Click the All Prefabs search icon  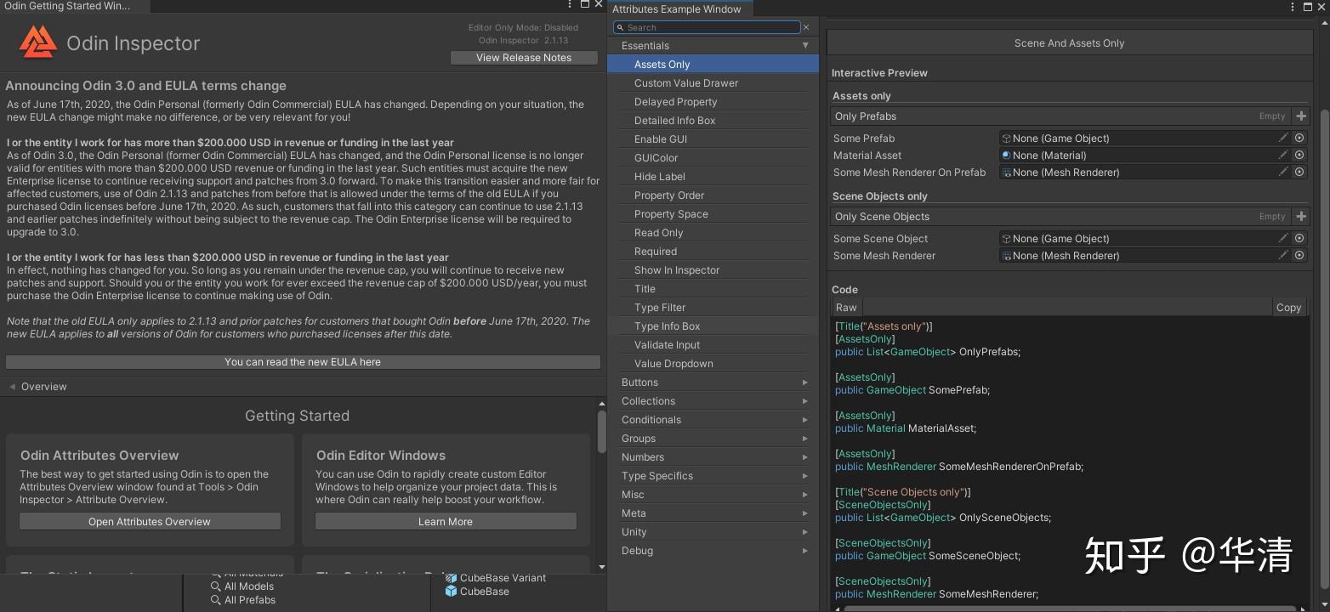tap(216, 600)
